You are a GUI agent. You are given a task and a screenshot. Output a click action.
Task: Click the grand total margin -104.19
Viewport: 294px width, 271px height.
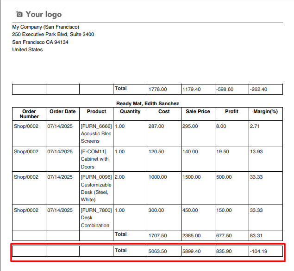click(x=258, y=251)
